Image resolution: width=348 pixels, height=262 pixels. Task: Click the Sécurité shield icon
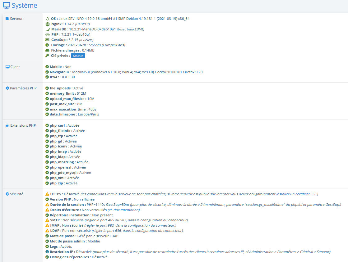tap(7, 194)
